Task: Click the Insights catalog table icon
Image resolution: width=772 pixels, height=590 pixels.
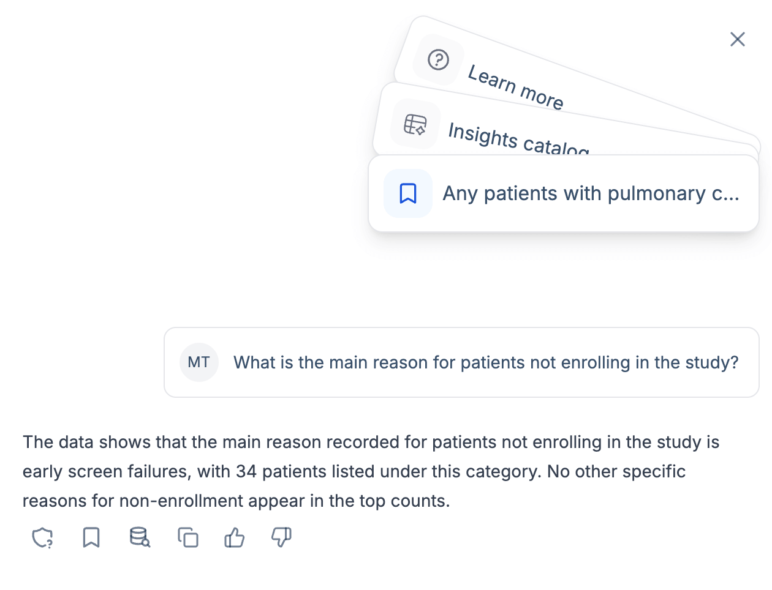Action: 415,124
